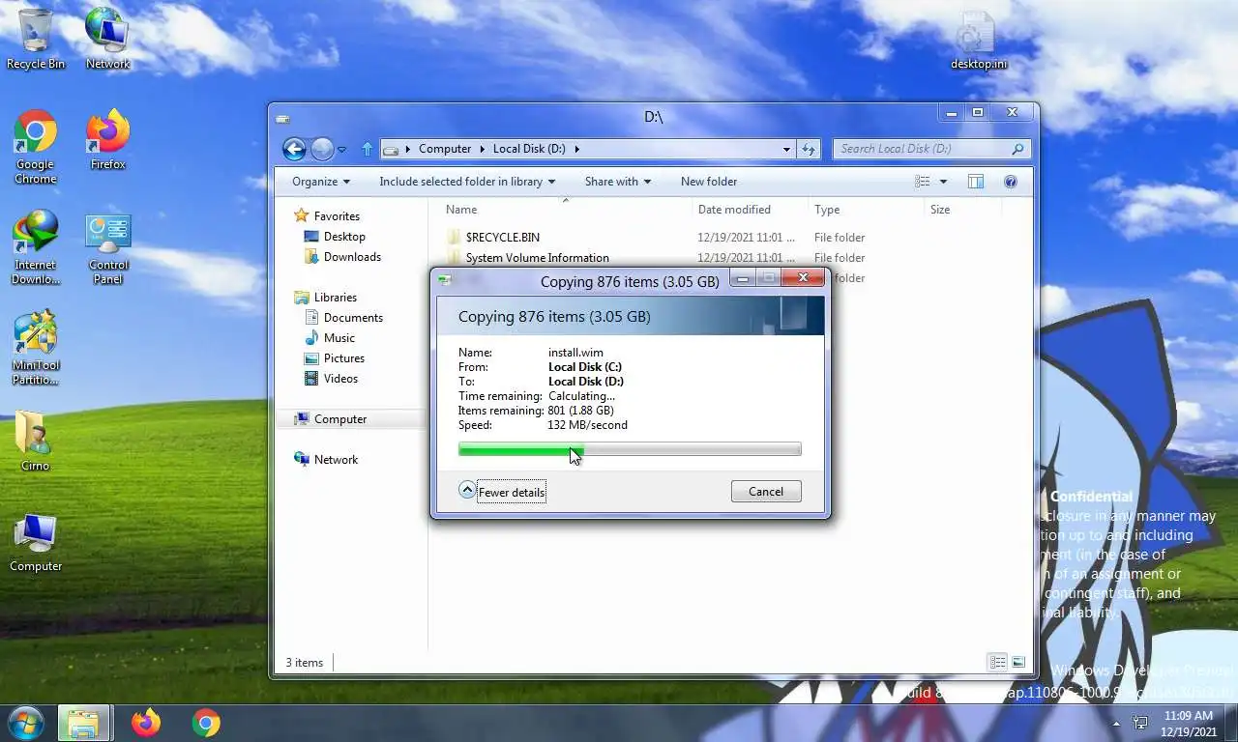Open the Organize menu
The height and width of the screenshot is (742, 1238).
[x=321, y=182]
